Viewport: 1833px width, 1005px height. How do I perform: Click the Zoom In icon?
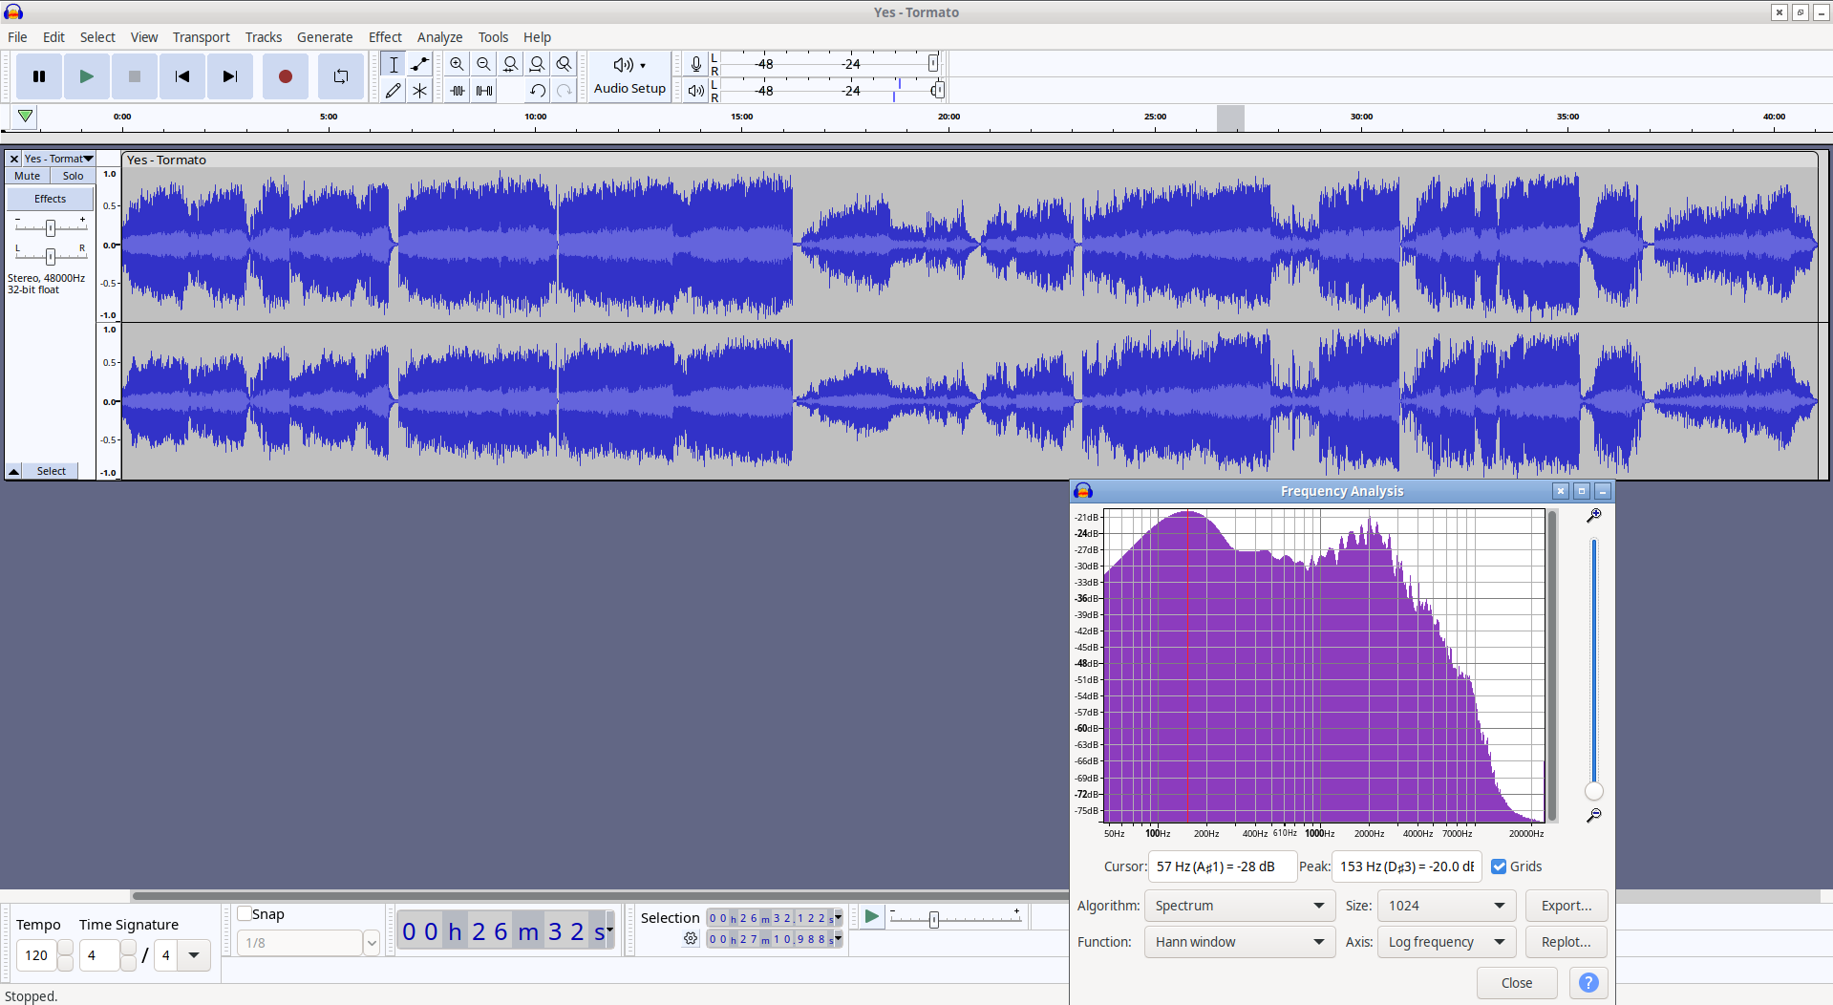458,64
